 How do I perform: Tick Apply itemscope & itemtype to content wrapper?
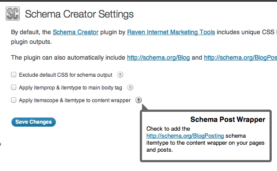[x=14, y=100]
